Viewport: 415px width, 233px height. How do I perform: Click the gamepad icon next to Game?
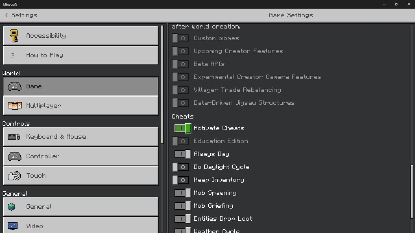tap(15, 86)
